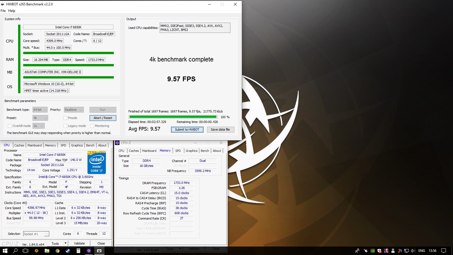
Task: Open the Benchmark type 64-bit dropdown
Action: (40, 110)
